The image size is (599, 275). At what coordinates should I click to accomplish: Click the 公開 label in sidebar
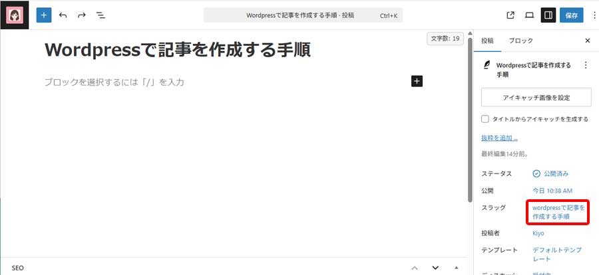487,191
